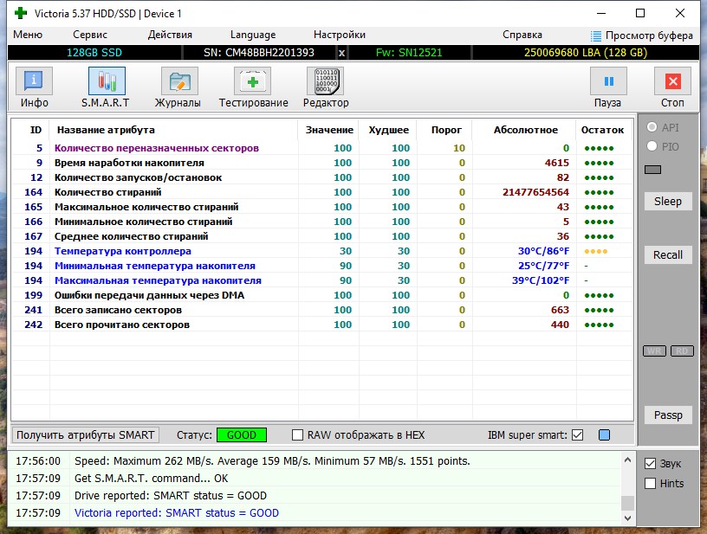This screenshot has height=534, width=707.
Task: Switch to Тестирование testing icon
Action: [x=252, y=81]
